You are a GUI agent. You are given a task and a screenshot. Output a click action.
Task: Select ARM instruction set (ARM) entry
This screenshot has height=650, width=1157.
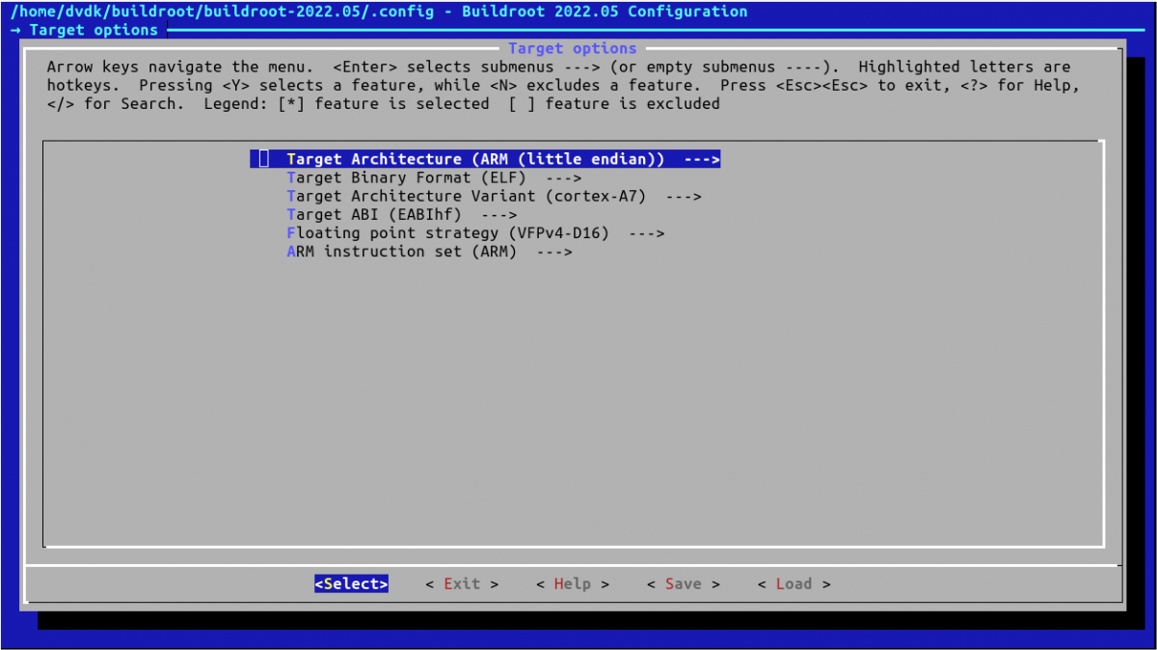(x=401, y=251)
